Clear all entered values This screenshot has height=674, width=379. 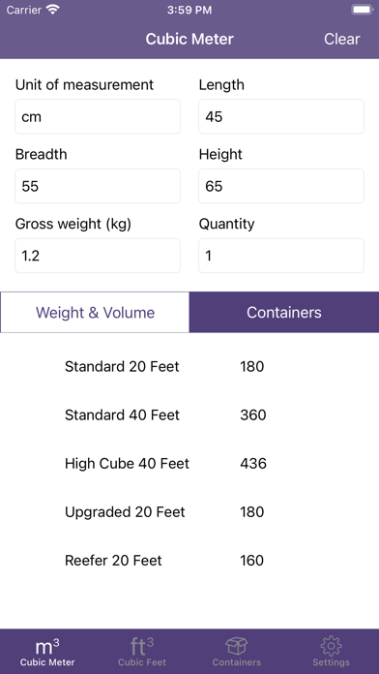341,39
